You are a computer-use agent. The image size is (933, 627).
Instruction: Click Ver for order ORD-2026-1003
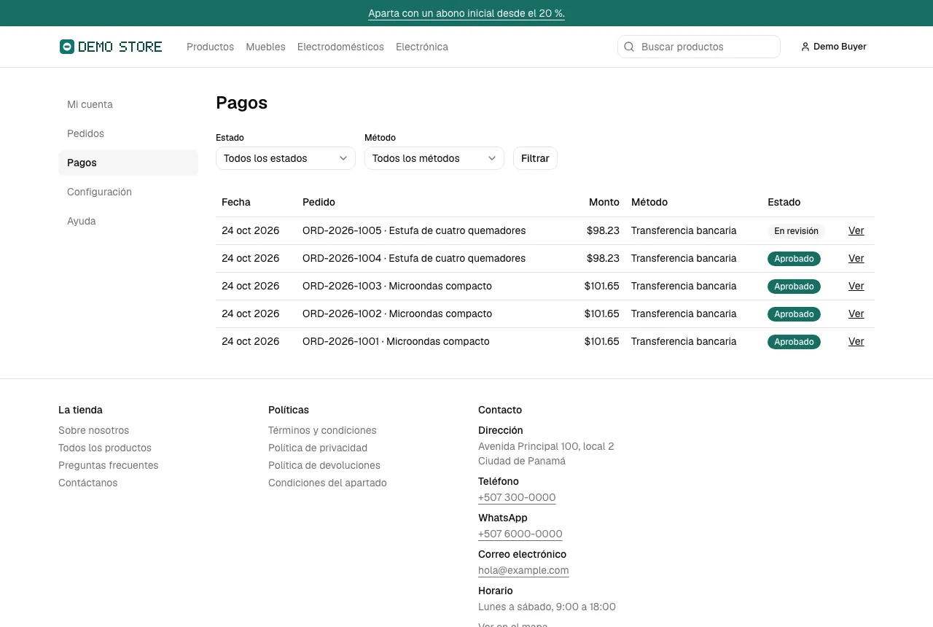(856, 286)
